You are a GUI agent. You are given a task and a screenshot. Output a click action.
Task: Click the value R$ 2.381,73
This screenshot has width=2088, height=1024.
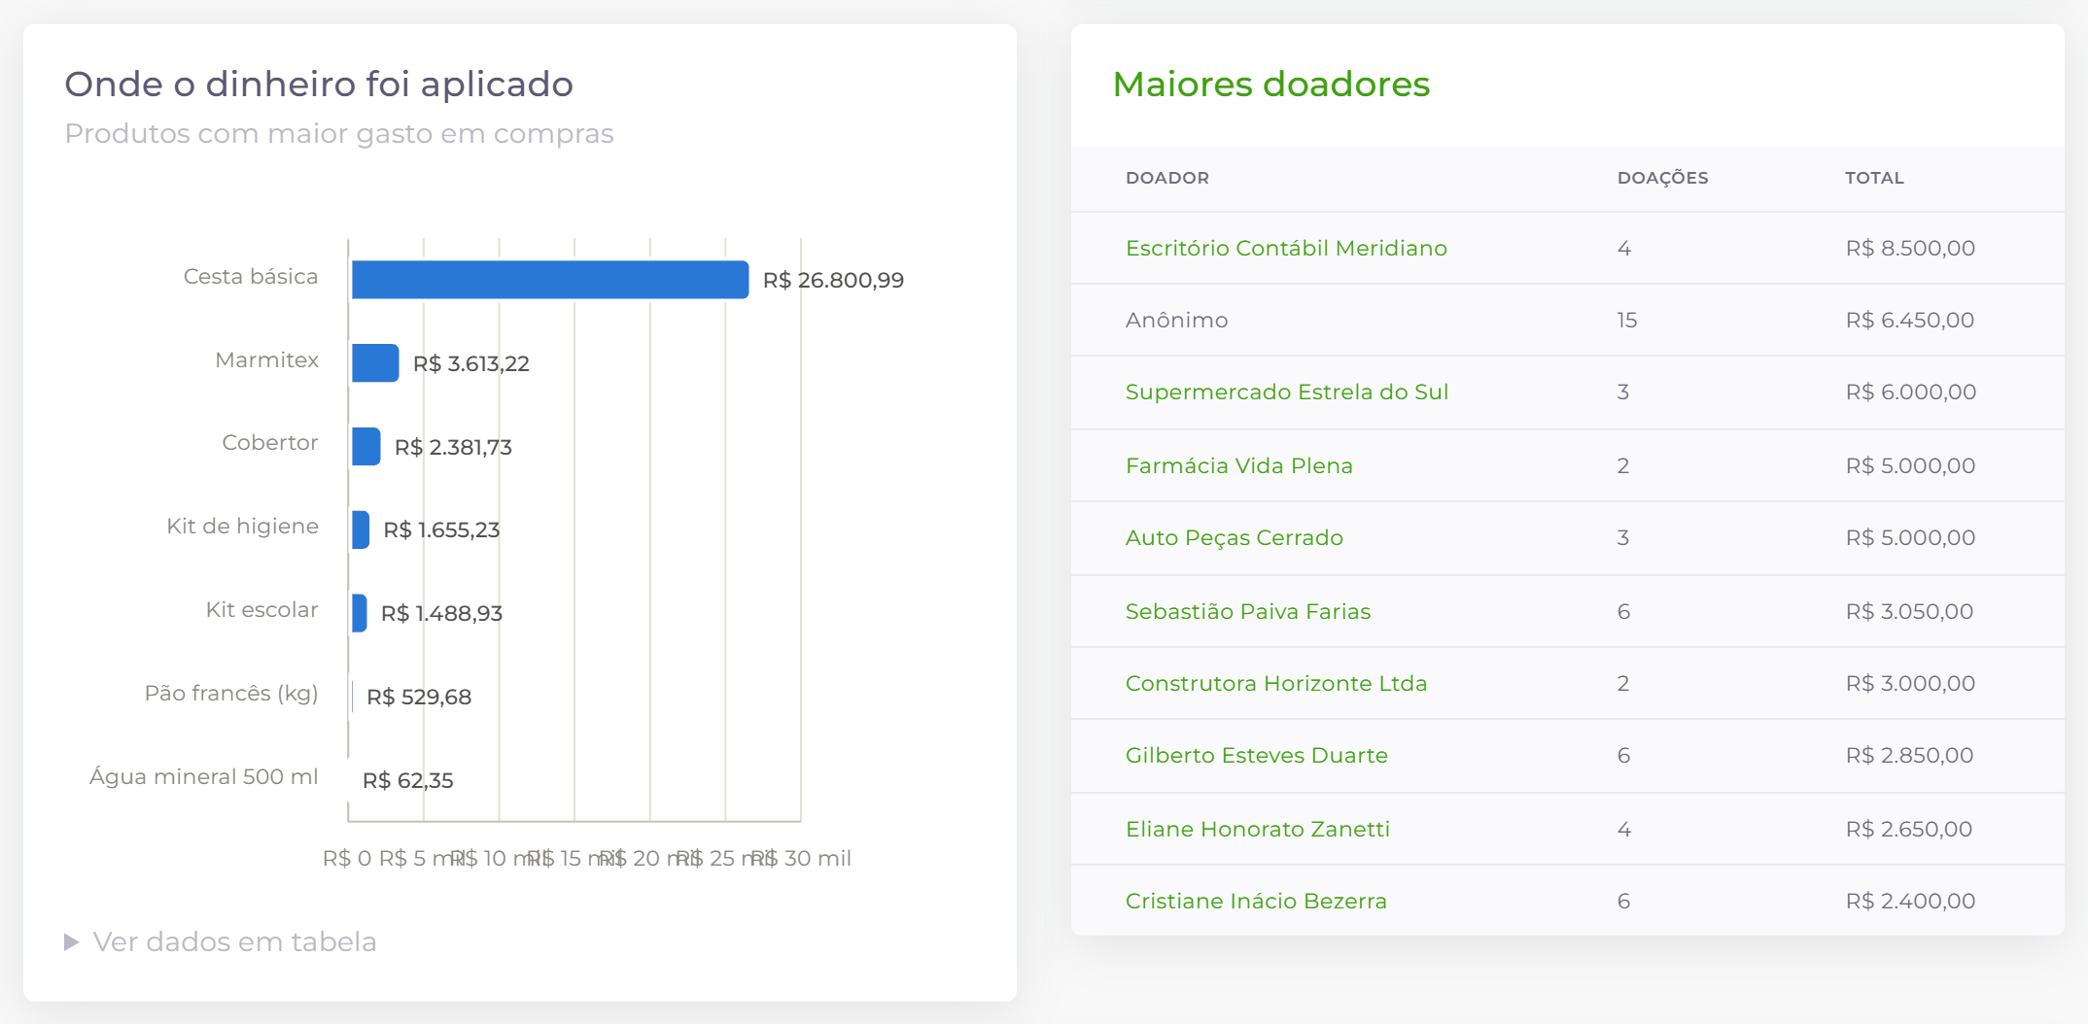tap(453, 447)
